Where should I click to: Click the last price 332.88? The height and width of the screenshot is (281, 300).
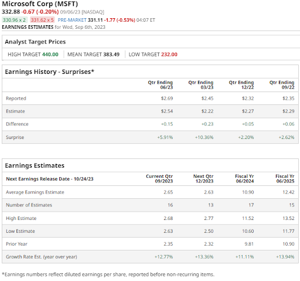pyautogui.click(x=11, y=12)
